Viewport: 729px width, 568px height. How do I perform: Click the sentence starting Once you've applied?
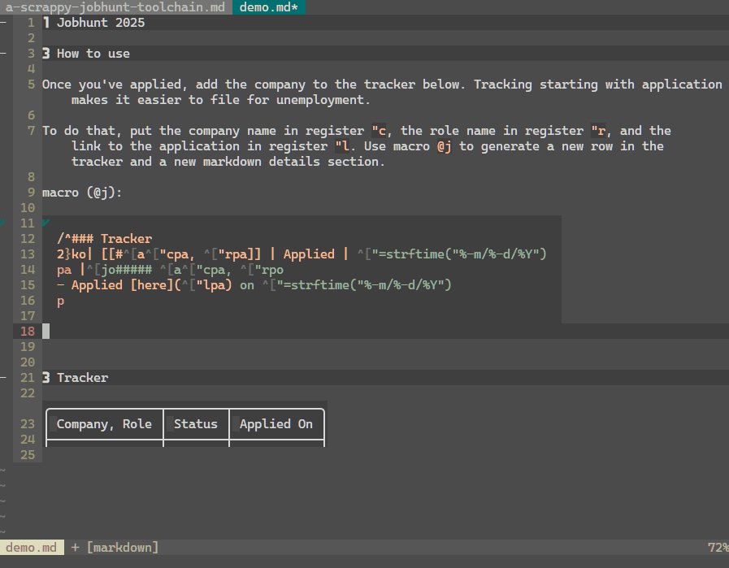pos(382,85)
